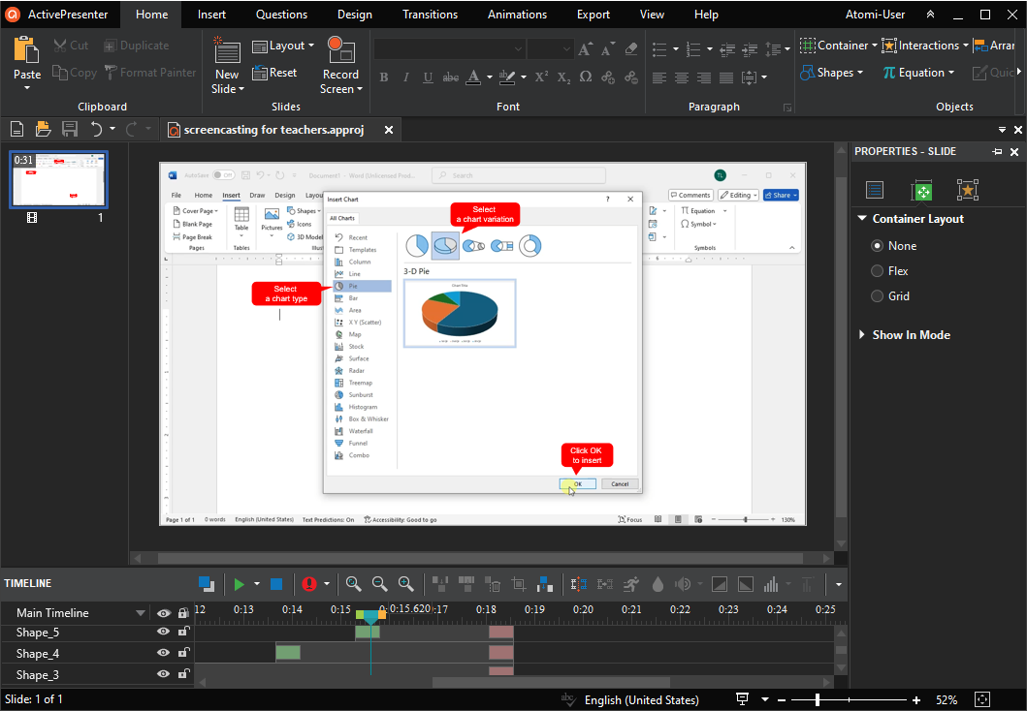The height and width of the screenshot is (711, 1027).
Task: Hide the Shape_5 timeline track
Action: pyautogui.click(x=163, y=632)
